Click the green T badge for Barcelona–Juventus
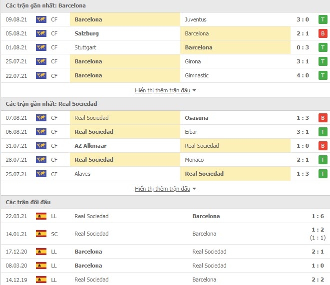The width and height of the screenshot is (330, 285). coord(323,19)
